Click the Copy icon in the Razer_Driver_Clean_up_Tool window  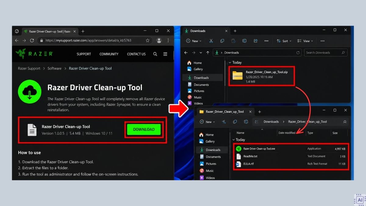[x=235, y=122]
